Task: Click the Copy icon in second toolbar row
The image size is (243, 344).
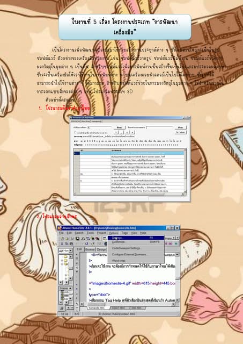Action: [x=67, y=243]
